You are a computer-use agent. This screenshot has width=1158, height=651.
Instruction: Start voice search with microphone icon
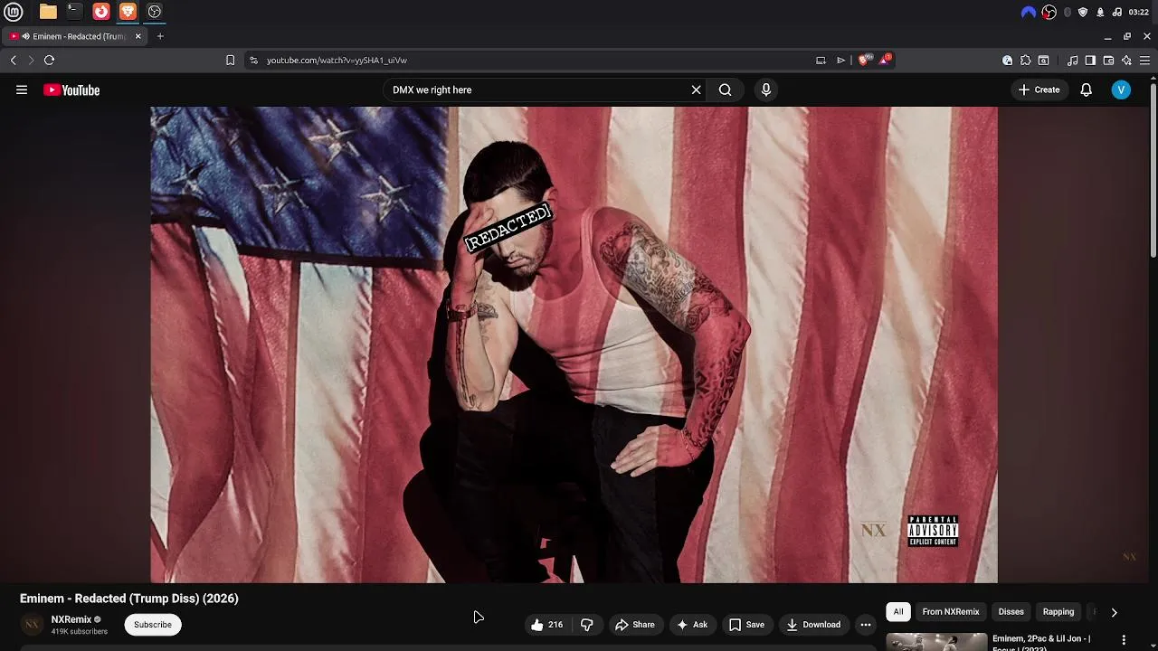(x=765, y=90)
